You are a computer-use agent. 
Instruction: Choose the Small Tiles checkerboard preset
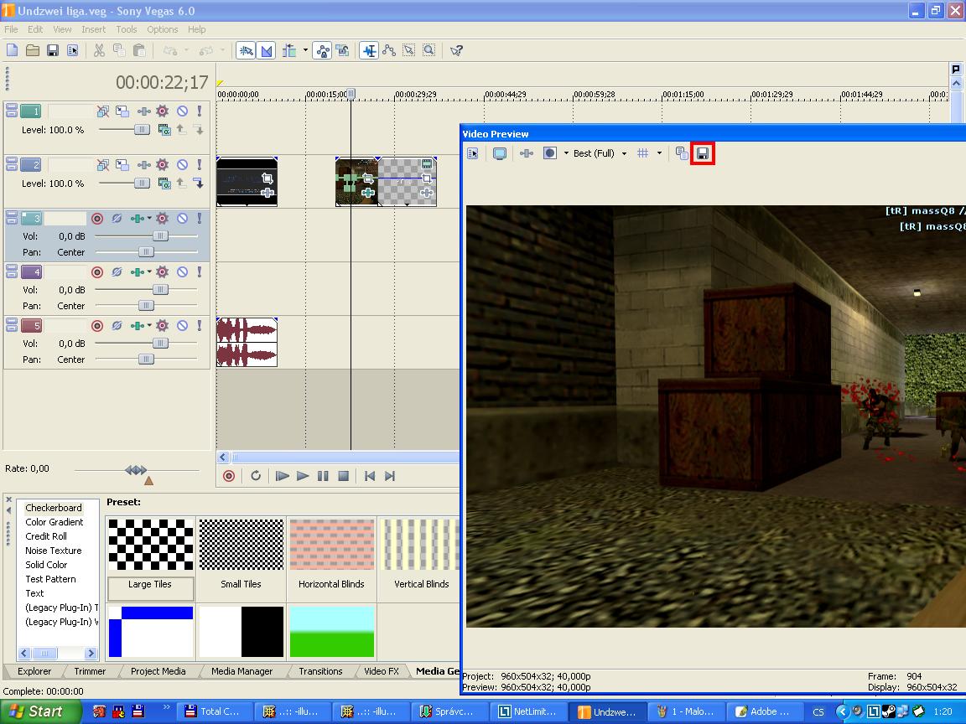pos(241,558)
